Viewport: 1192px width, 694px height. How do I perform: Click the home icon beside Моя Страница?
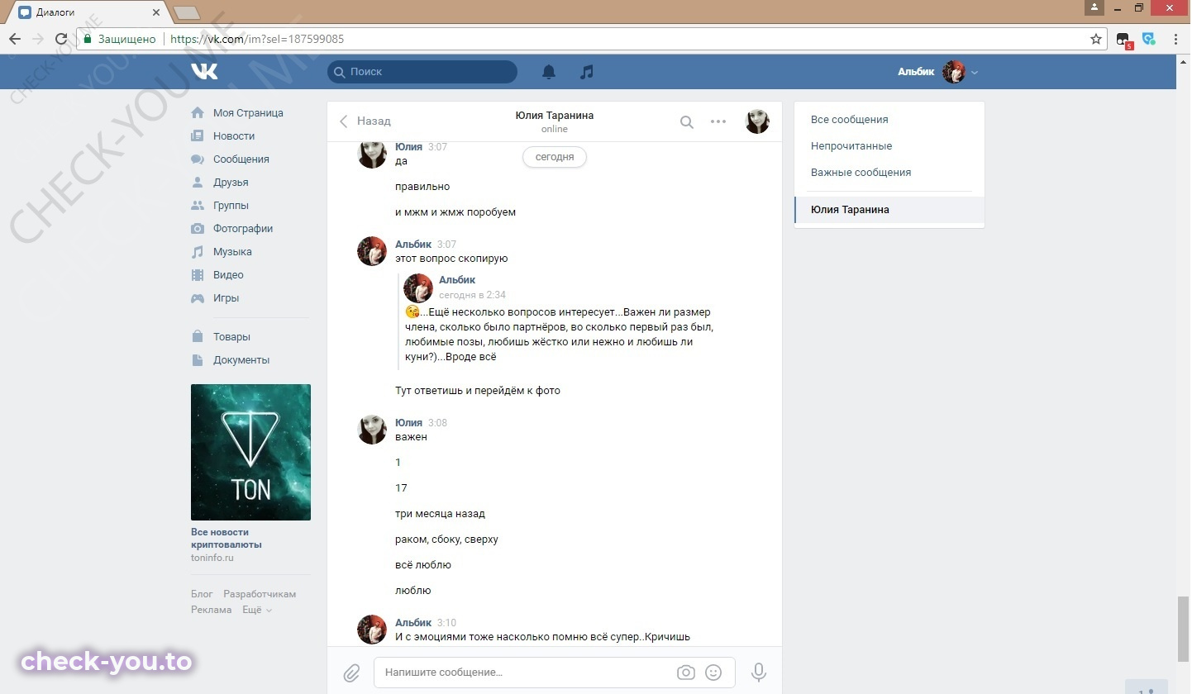click(x=198, y=113)
